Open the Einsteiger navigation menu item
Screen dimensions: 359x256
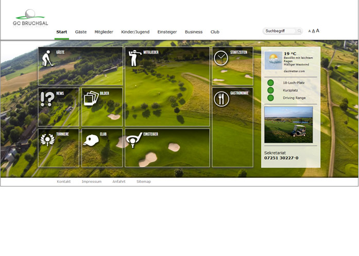click(167, 32)
